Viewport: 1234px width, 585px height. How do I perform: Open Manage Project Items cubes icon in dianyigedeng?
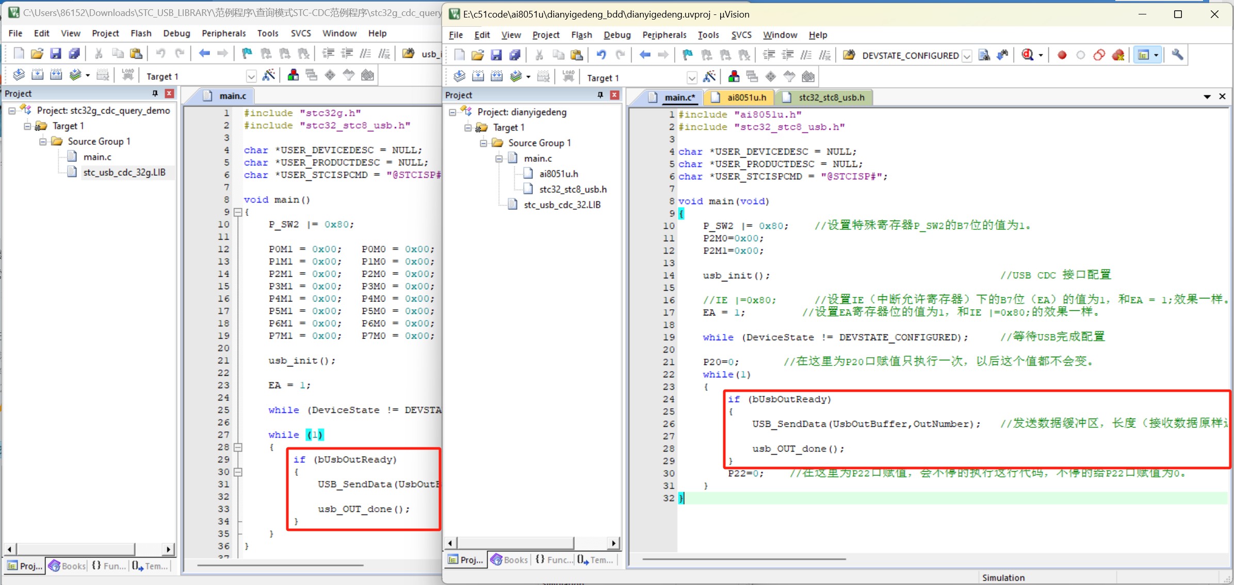734,77
